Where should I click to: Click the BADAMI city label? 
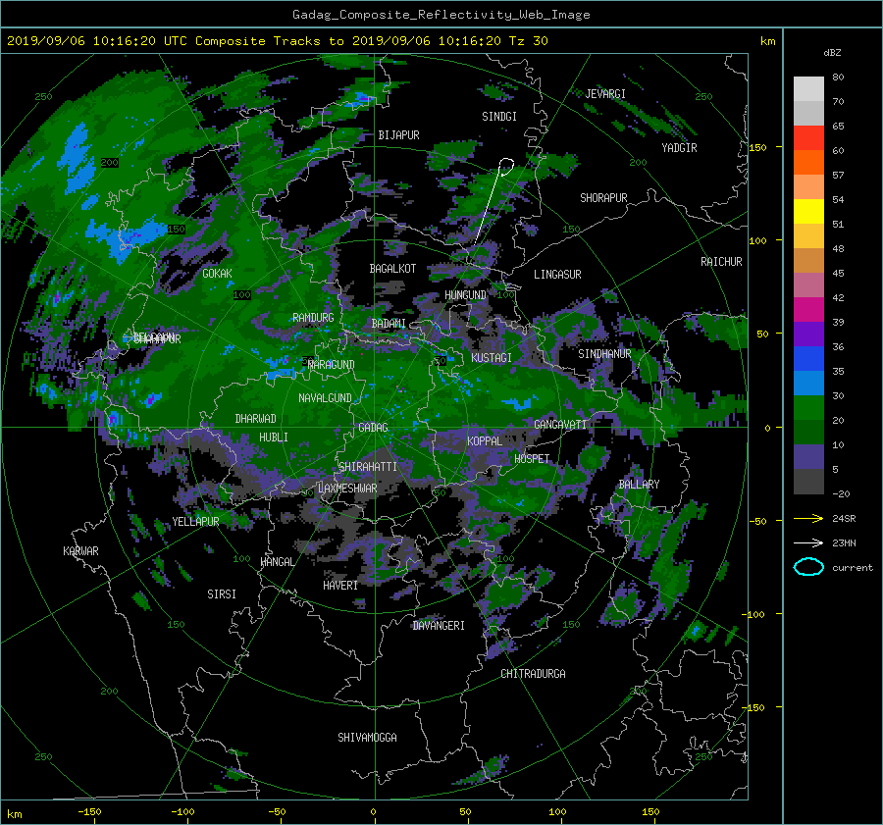[x=389, y=324]
